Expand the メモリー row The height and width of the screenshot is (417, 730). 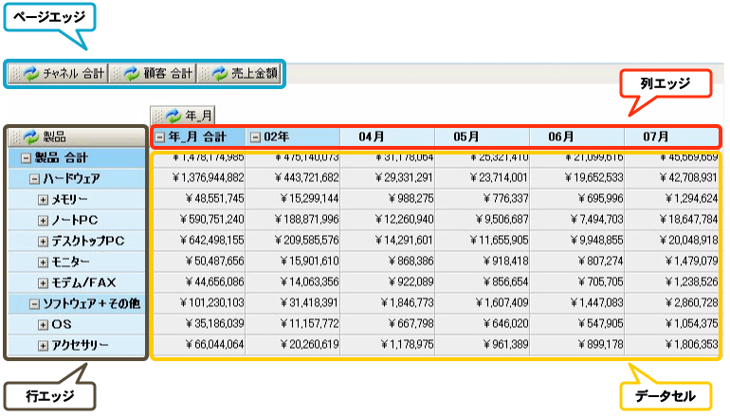[43, 199]
